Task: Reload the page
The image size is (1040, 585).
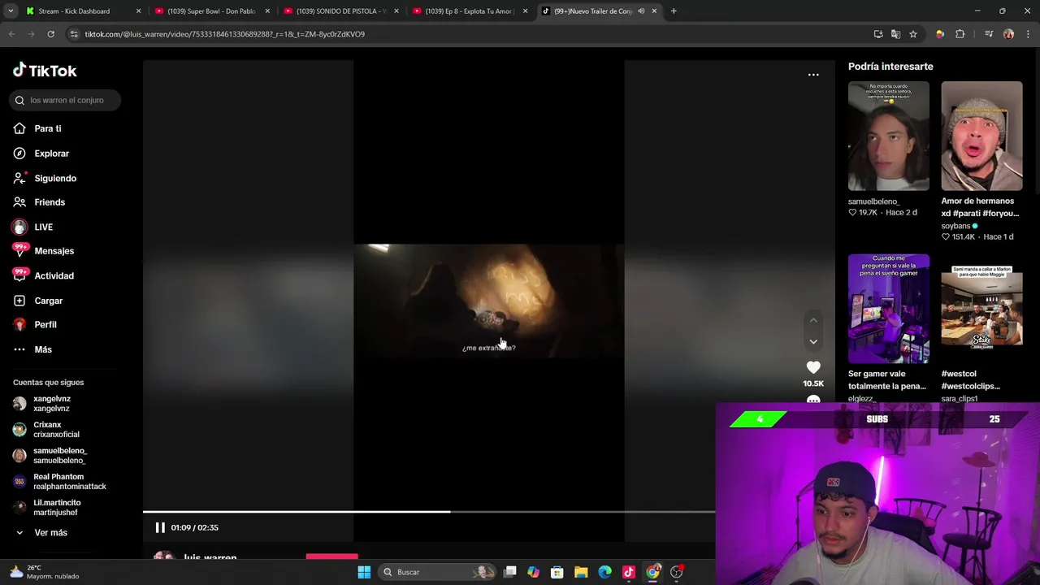Action: (50, 34)
